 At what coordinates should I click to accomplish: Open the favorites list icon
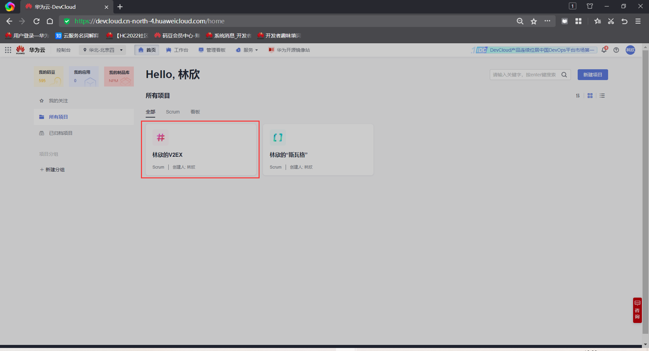598,21
